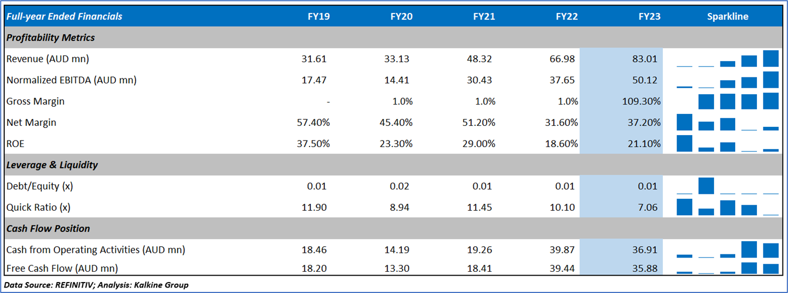This screenshot has height=293, width=788.
Task: Click the ROE sparkline chart
Action: (728, 144)
